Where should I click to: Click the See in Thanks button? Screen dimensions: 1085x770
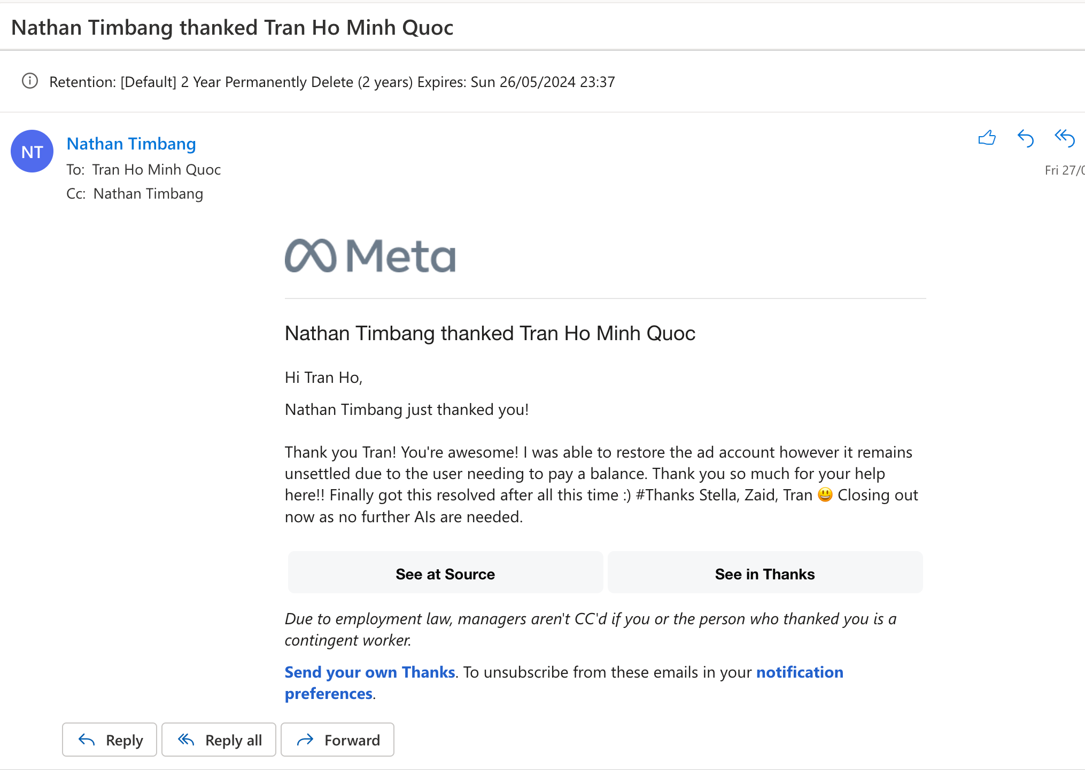pos(764,572)
